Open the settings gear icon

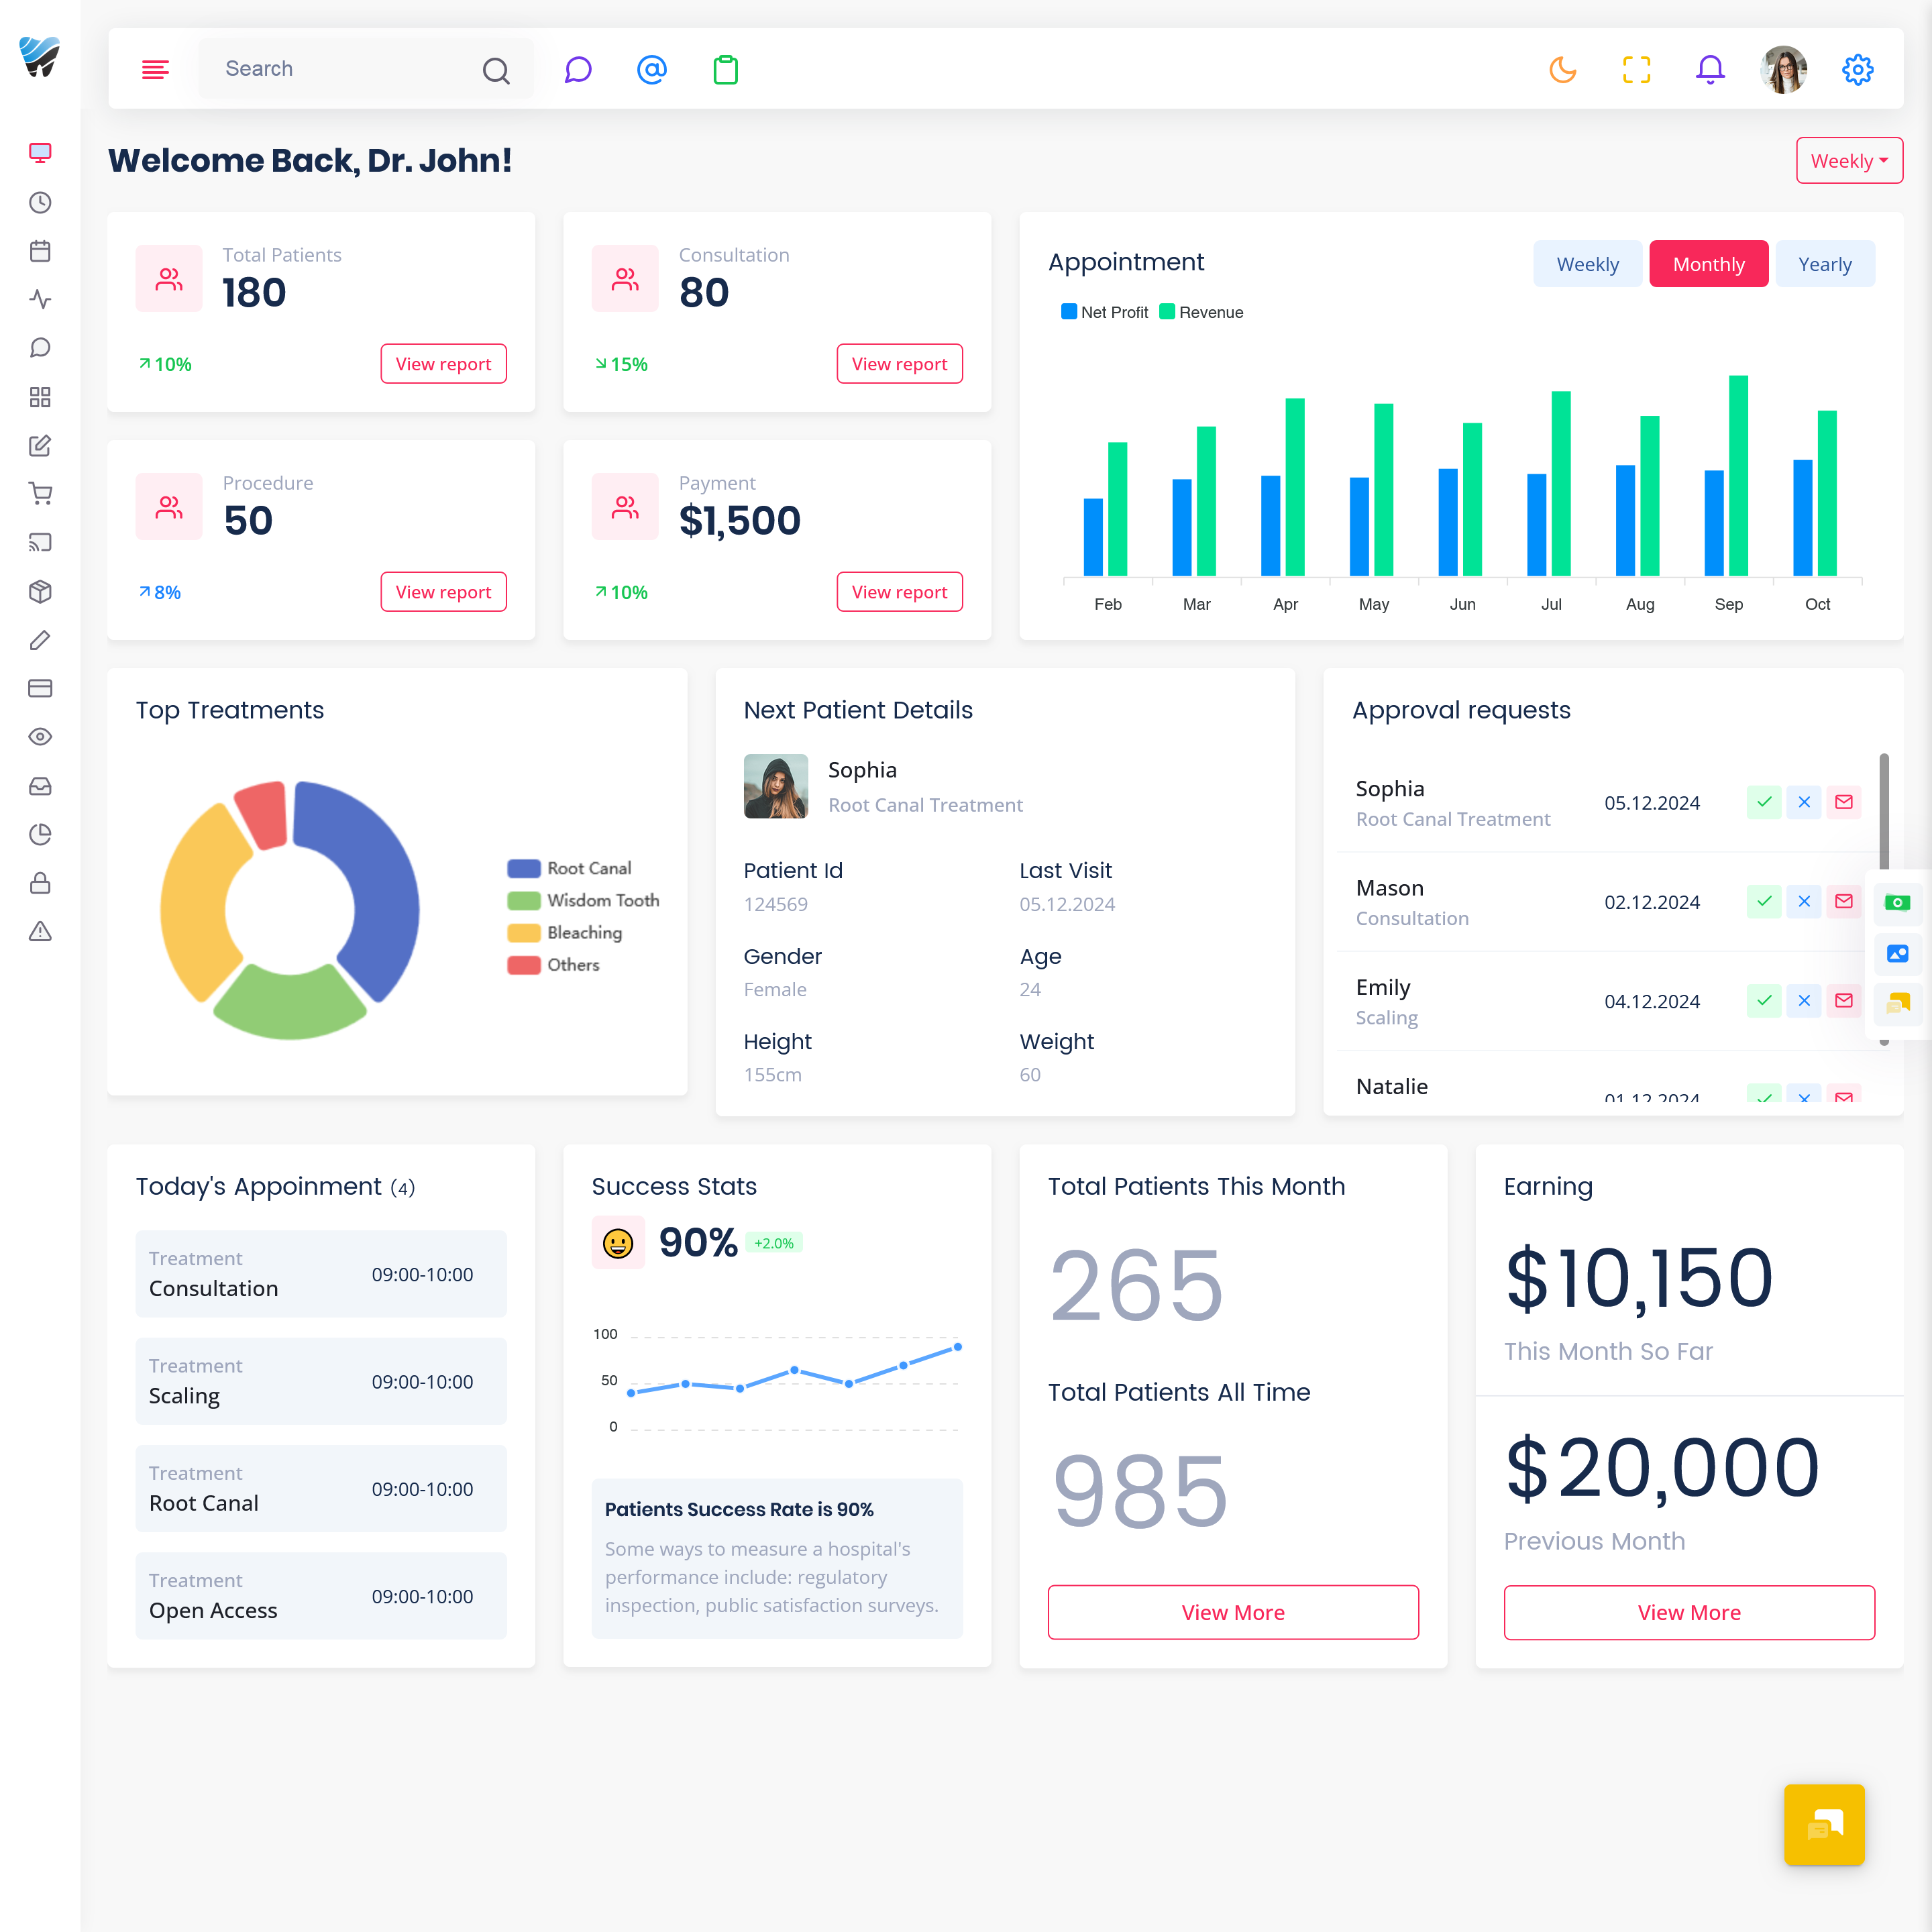[1858, 69]
